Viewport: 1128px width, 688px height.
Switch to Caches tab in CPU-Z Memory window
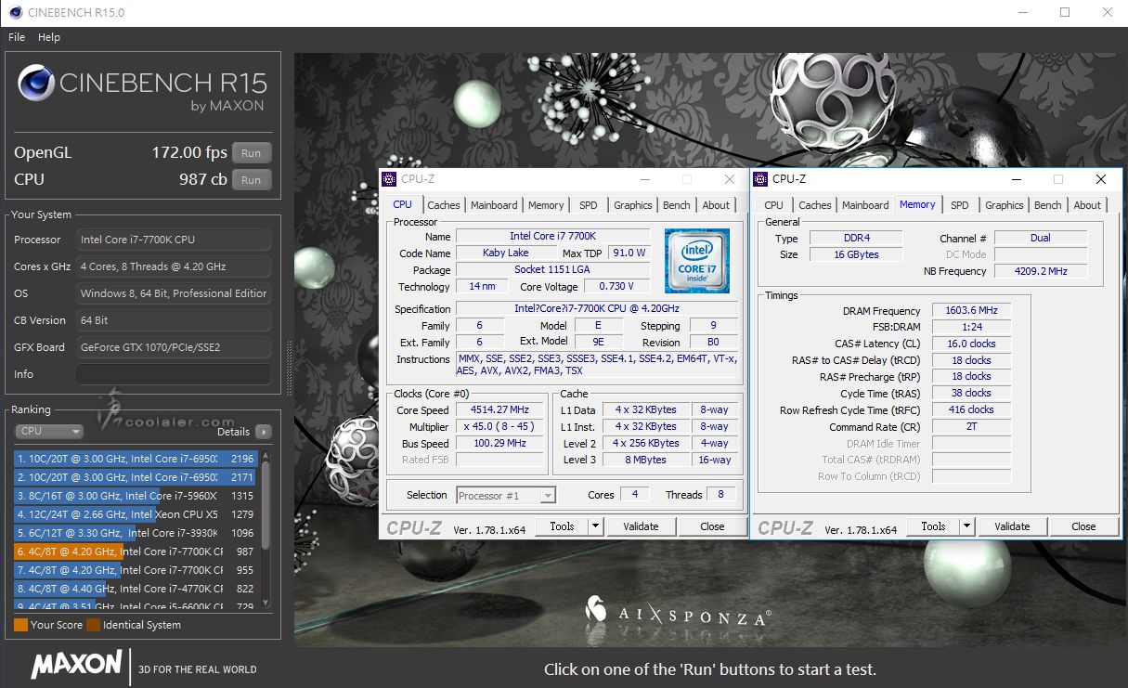(815, 205)
